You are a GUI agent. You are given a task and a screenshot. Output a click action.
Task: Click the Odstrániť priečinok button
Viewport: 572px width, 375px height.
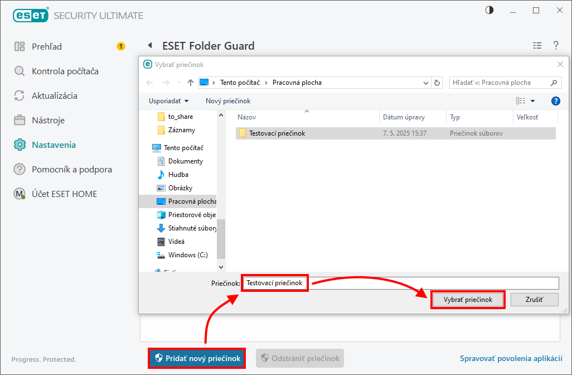[300, 358]
